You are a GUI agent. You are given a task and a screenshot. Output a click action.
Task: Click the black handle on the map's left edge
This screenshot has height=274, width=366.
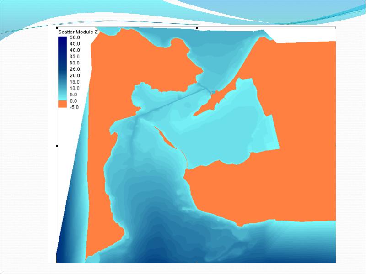[x=57, y=146]
